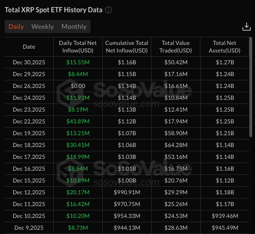This screenshot has width=255, height=234.
Task: Click the $10.20M inflow value
Action: point(78,216)
